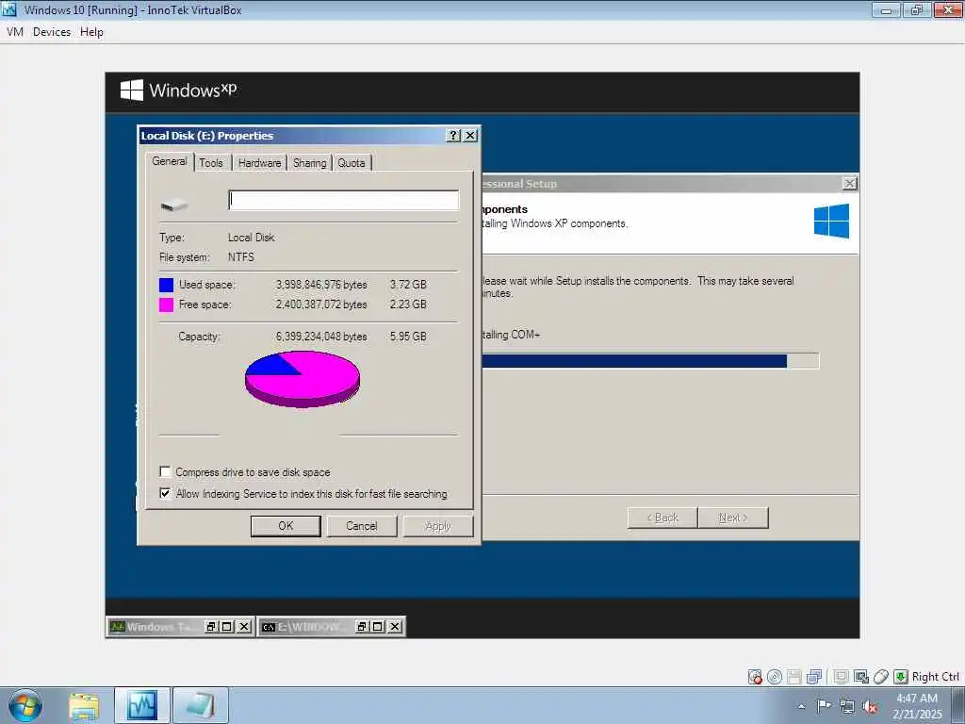Click the muted volume tray icon
This screenshot has height=724, width=965.
(870, 706)
